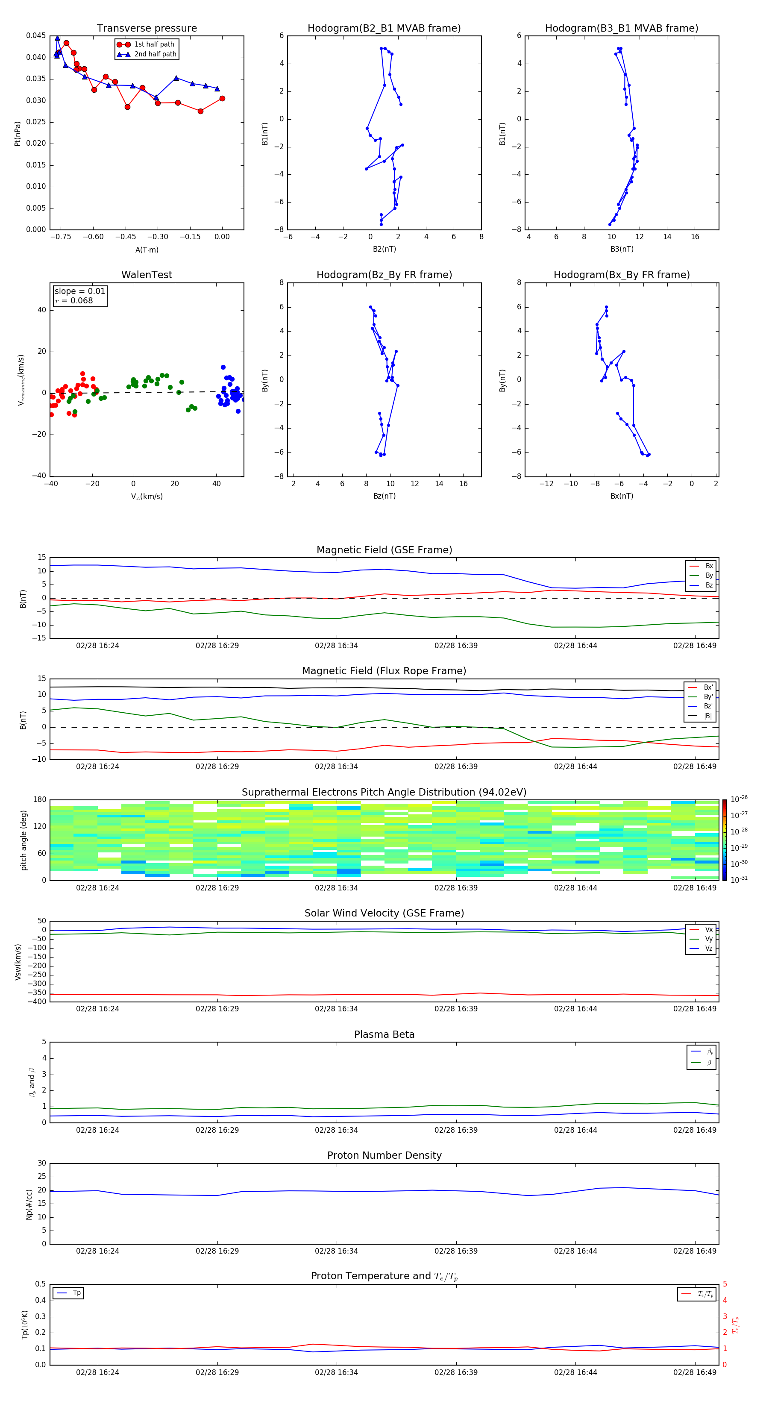Click the green Vy legend line in velocity plot
This screenshot has width=769, height=1410.
coord(693,939)
